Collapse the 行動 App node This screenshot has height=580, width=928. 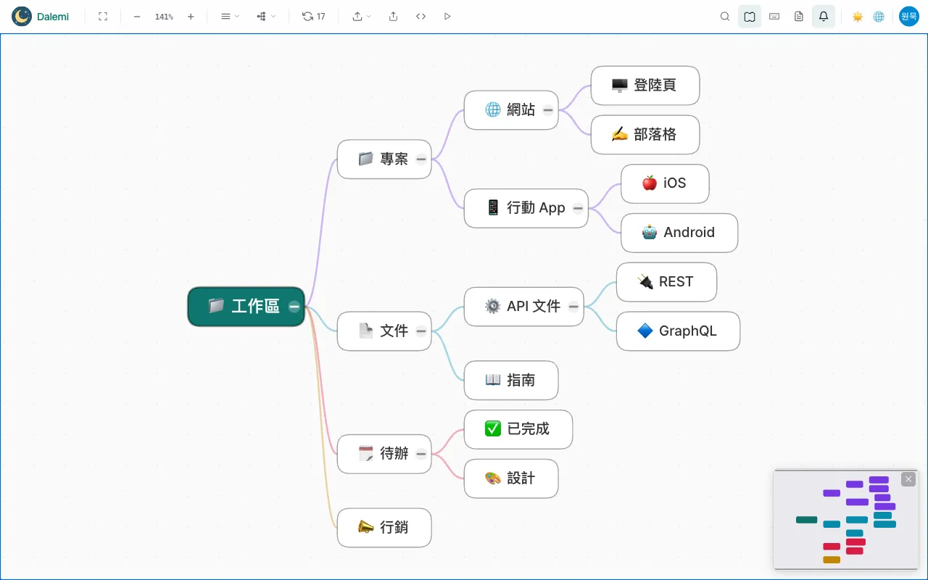coord(578,208)
